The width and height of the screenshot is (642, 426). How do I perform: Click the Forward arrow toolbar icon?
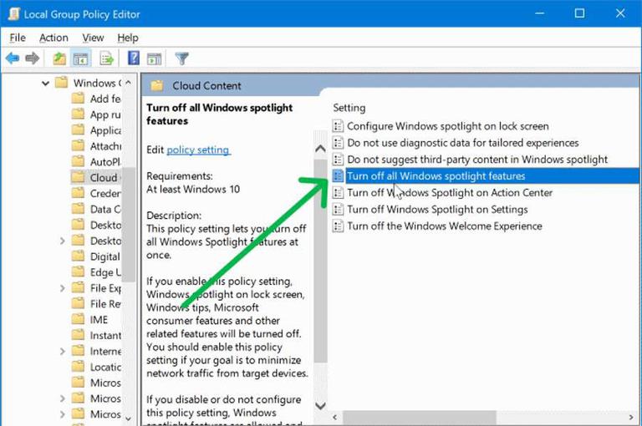coord(33,58)
